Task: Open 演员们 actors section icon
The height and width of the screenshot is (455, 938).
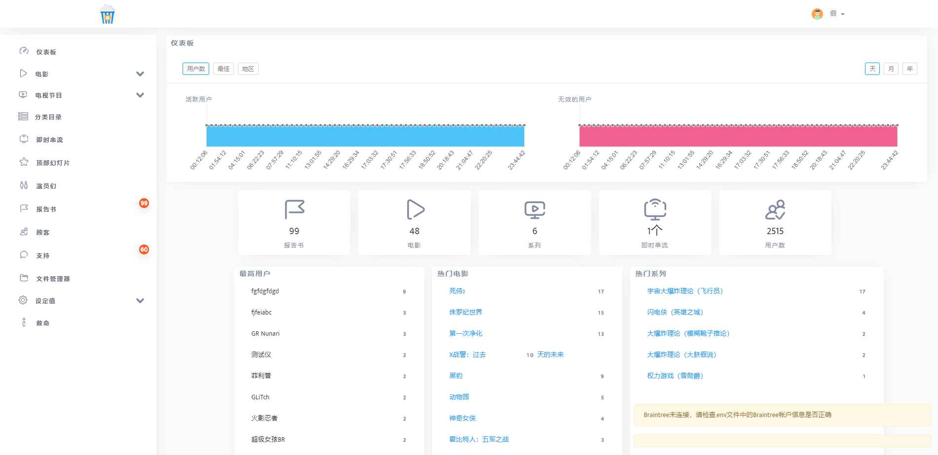Action: coord(24,185)
